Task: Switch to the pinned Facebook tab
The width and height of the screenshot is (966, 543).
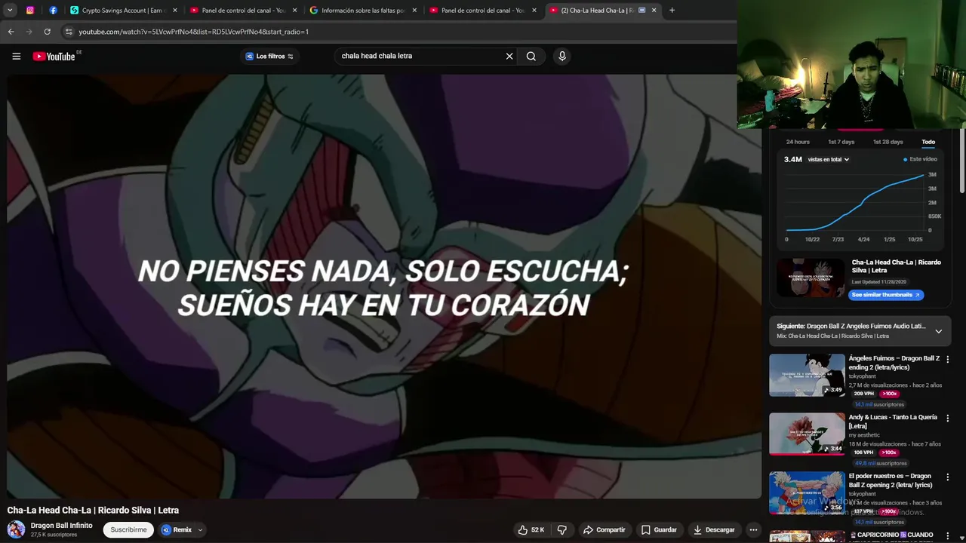Action: click(x=53, y=11)
